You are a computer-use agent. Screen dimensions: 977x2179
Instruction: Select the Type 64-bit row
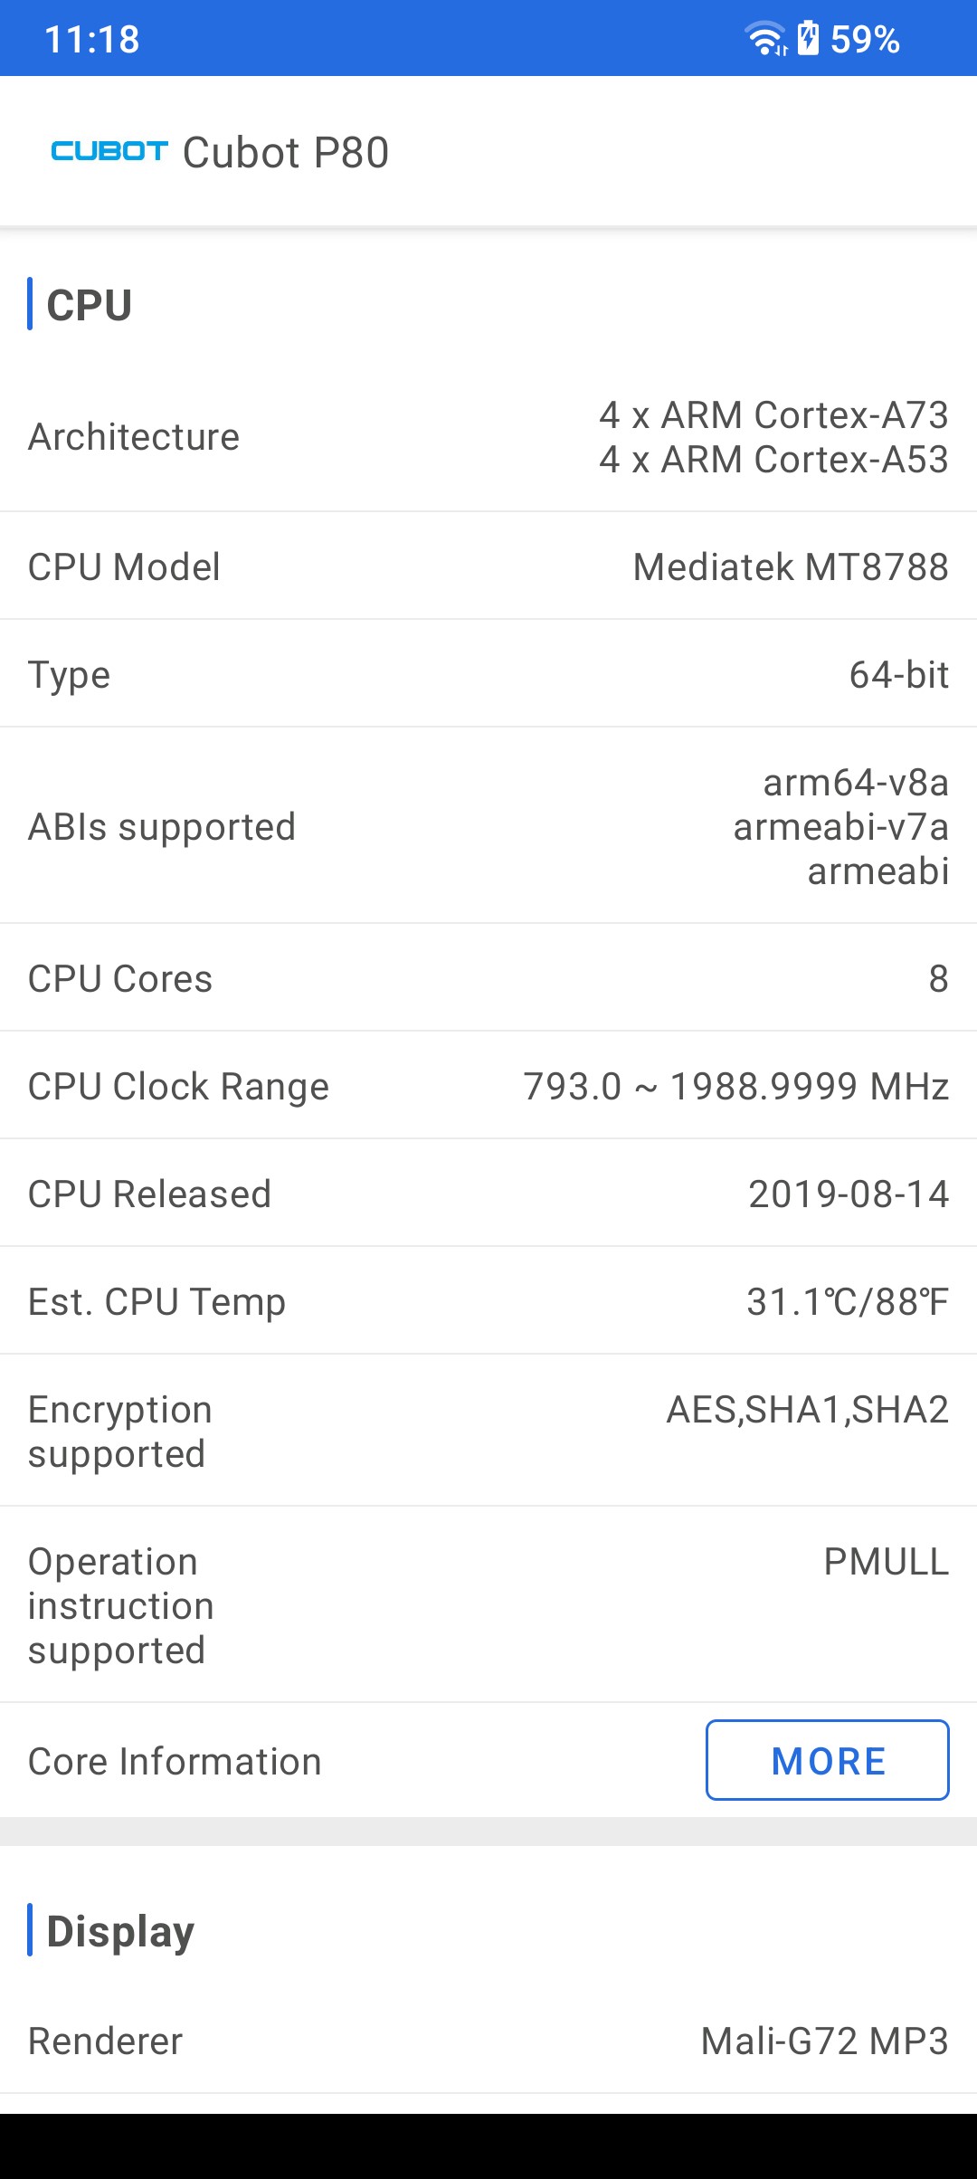click(488, 674)
